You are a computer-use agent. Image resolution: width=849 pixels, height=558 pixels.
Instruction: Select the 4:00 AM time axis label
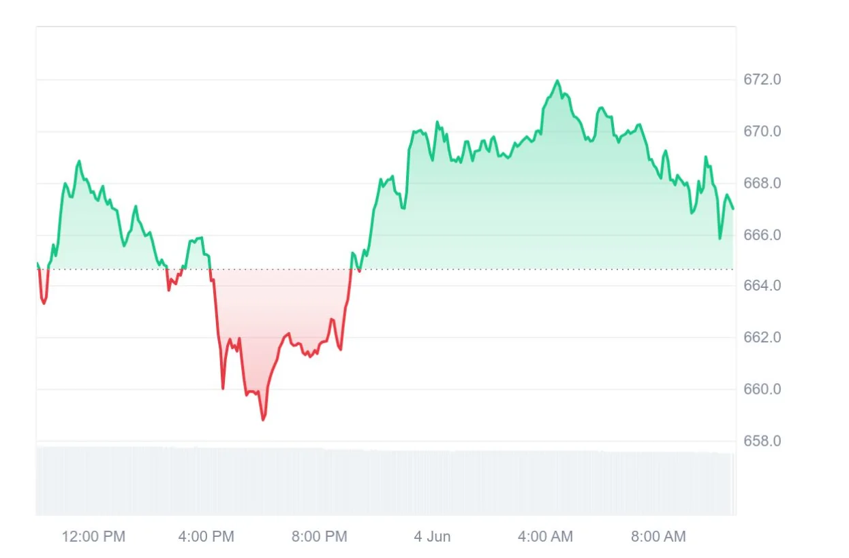tap(545, 536)
